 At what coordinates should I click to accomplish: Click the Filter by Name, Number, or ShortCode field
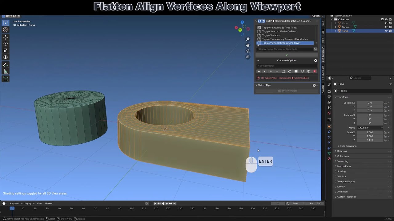(x=285, y=49)
